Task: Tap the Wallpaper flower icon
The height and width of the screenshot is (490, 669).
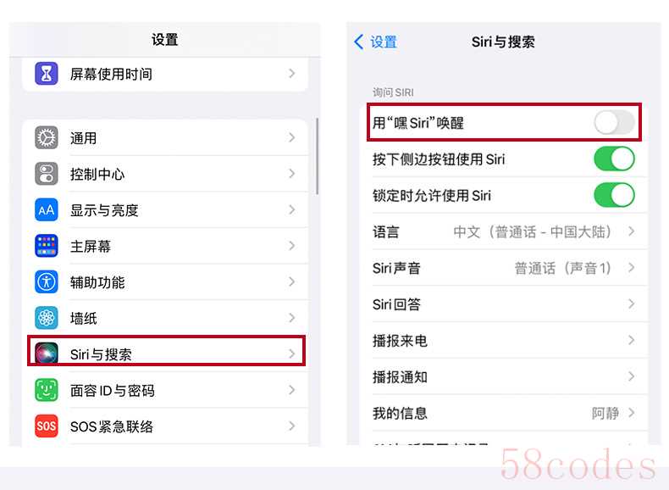Action: 46,318
